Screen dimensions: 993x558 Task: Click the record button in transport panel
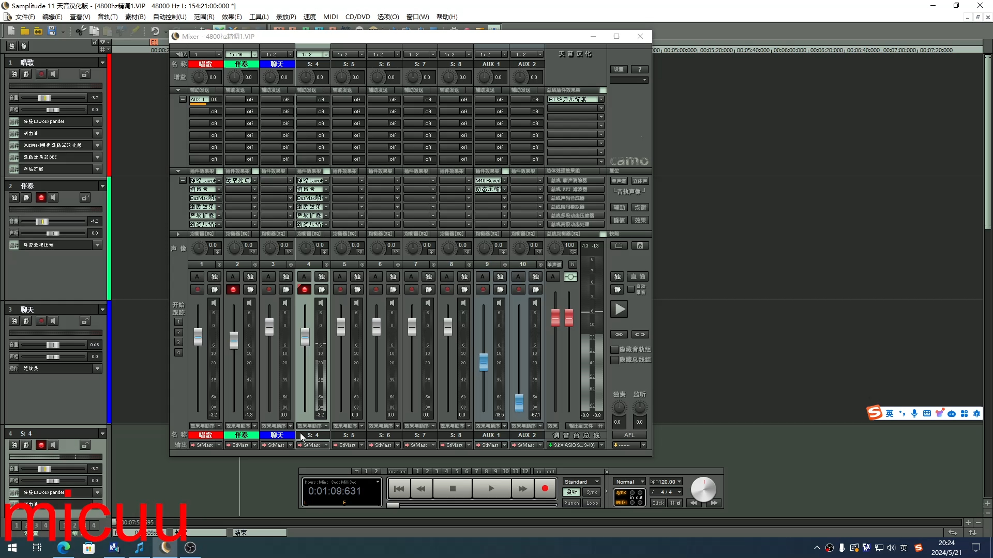tap(545, 488)
